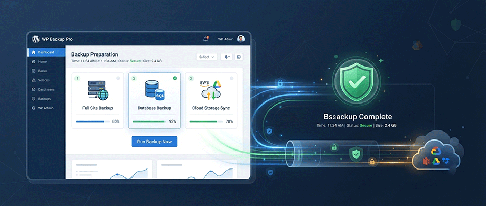Screen dimensions: 486x206
Task: Click step number 1 badge
Action: pyautogui.click(x=77, y=78)
